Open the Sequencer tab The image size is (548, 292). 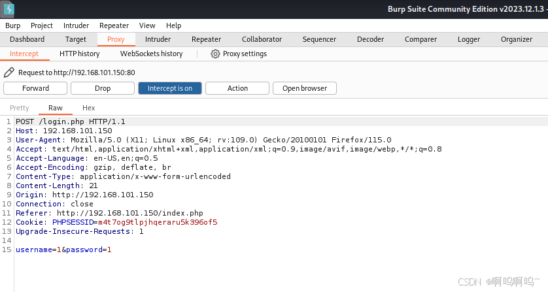pos(319,39)
